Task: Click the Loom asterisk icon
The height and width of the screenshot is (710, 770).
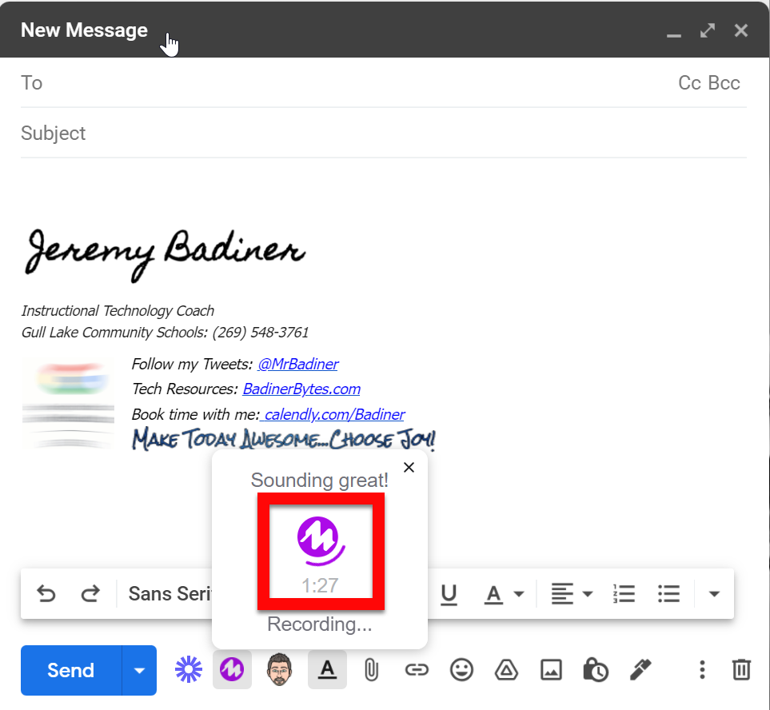Action: coord(189,669)
